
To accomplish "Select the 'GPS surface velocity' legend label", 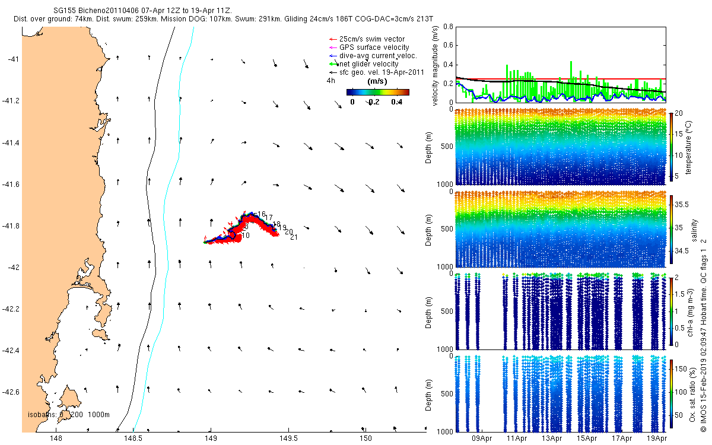I will tap(374, 47).
